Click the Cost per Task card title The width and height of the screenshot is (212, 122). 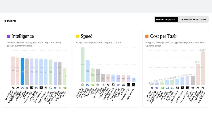163,36
